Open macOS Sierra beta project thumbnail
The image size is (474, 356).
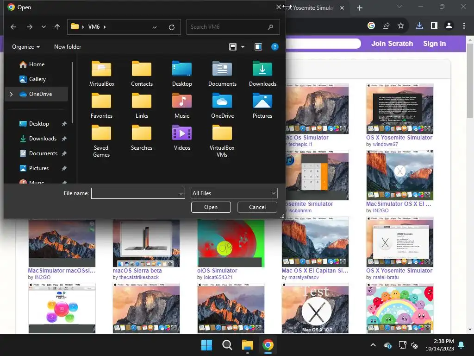[146, 243]
